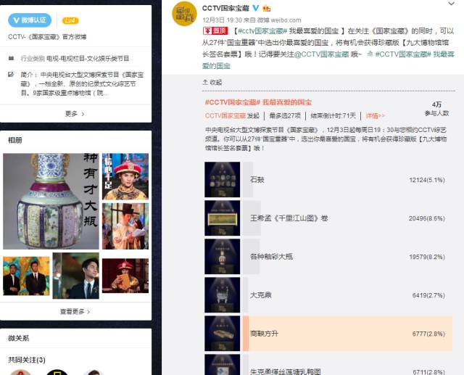Select the highlighted 商鞅方升 poll option
464x375 pixels.
pyautogui.click(x=347, y=334)
